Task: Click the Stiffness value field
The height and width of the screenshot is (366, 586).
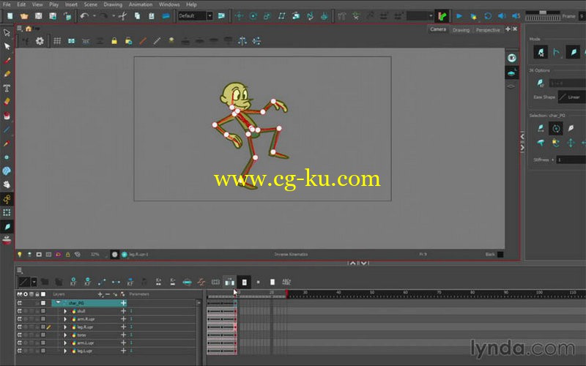Action: (571, 160)
